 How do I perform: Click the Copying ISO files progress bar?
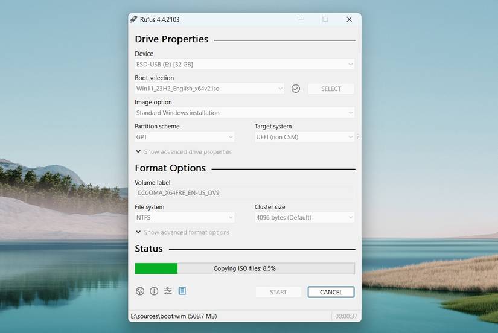tap(244, 268)
